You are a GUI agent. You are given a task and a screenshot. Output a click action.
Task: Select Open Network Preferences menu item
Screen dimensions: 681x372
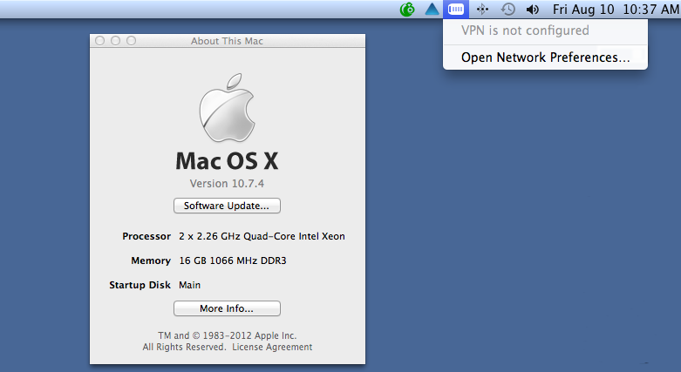pos(545,57)
